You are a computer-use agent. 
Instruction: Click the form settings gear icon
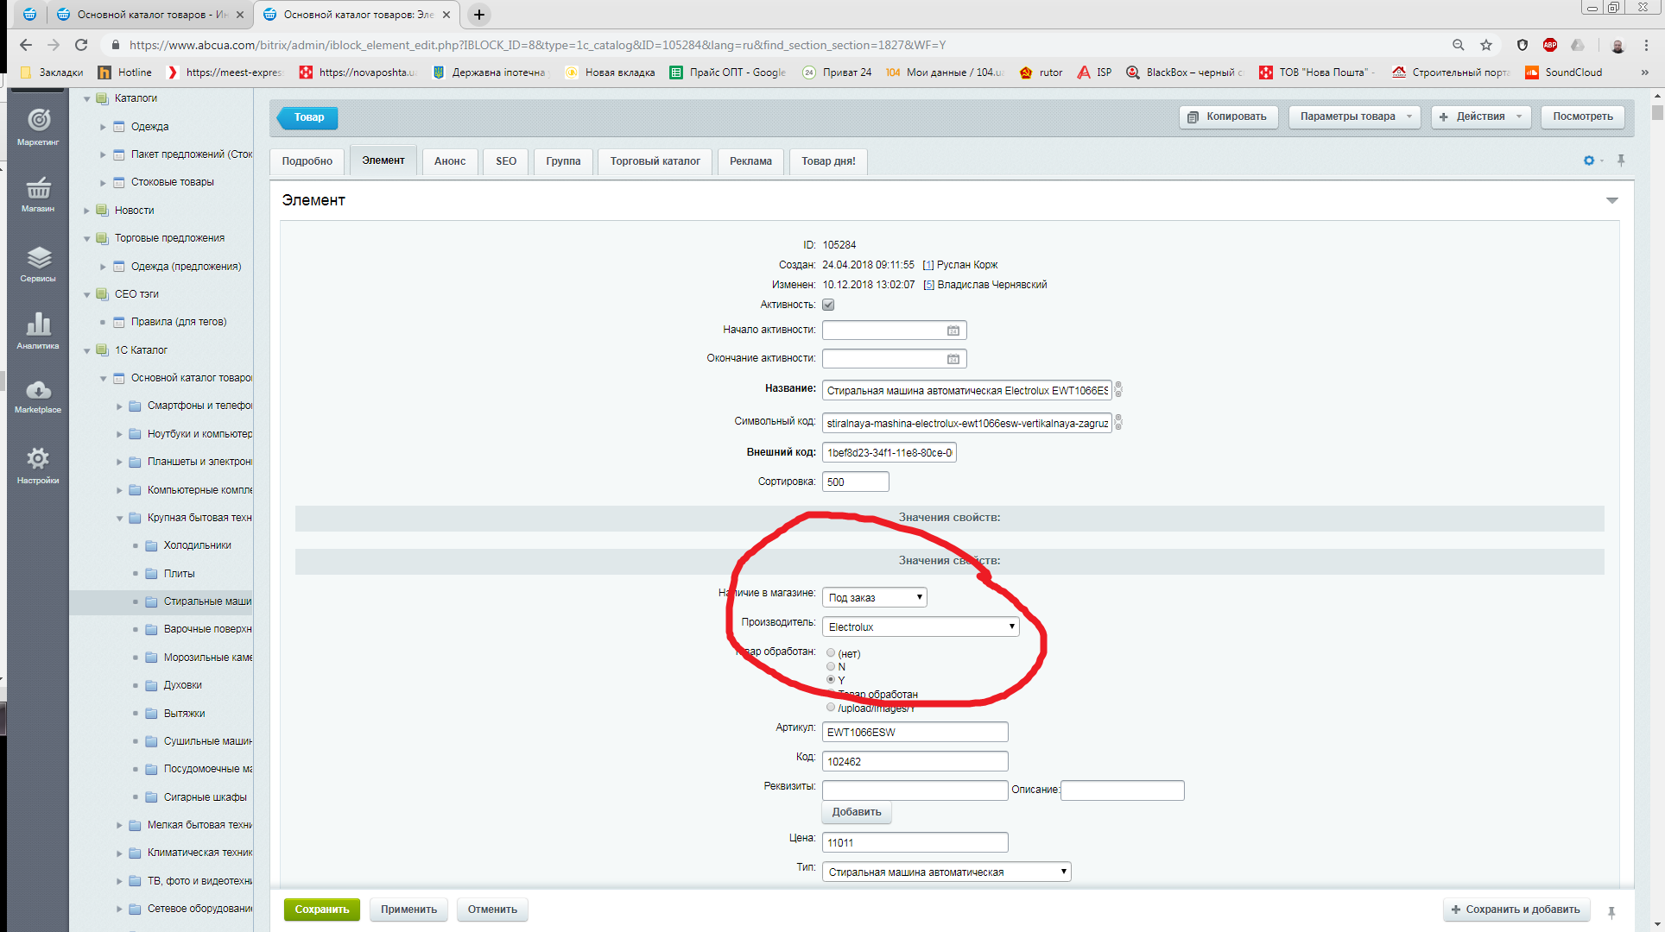pyautogui.click(x=1589, y=161)
